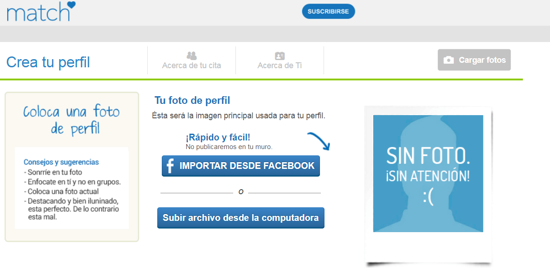The image size is (550, 280).
Task: Click the Crea tu perfil heading
Action: pos(48,62)
